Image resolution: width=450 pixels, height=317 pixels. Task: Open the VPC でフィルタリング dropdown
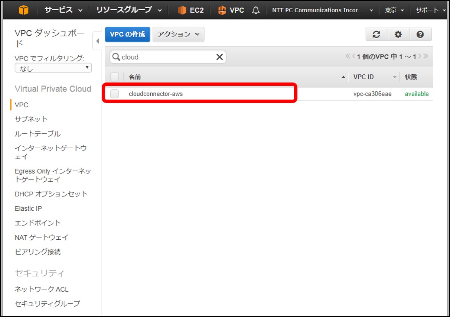(53, 68)
